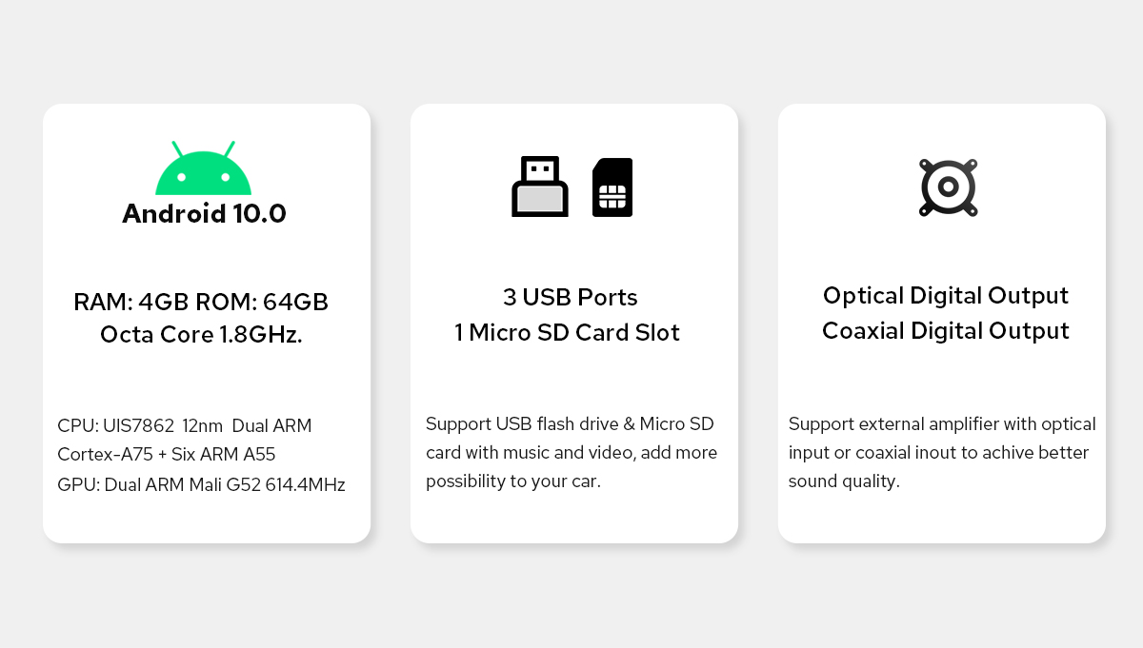1143x648 pixels.
Task: Click the USB flash drive icon
Action: pyautogui.click(x=540, y=187)
